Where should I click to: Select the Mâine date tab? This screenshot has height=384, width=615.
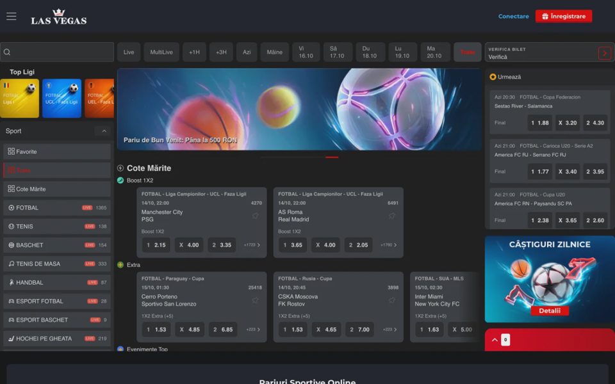pyautogui.click(x=275, y=52)
